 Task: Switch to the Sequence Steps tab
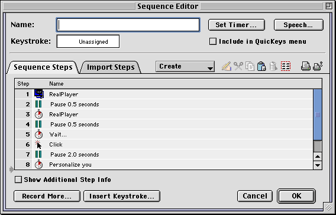43,67
